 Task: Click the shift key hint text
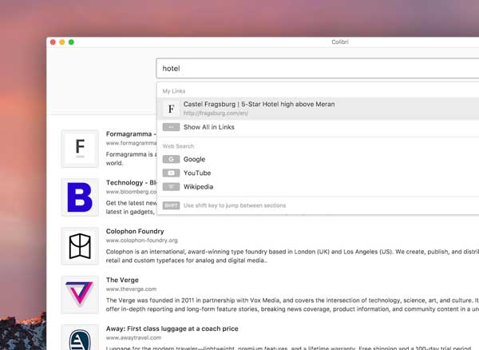click(235, 205)
